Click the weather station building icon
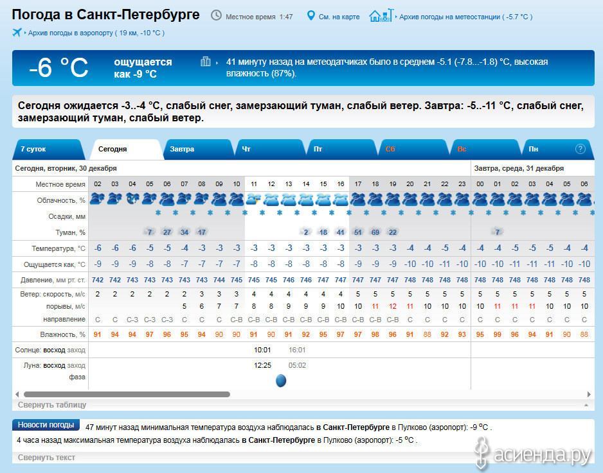Viewport: 603px width, 473px height. pyautogui.click(x=380, y=16)
